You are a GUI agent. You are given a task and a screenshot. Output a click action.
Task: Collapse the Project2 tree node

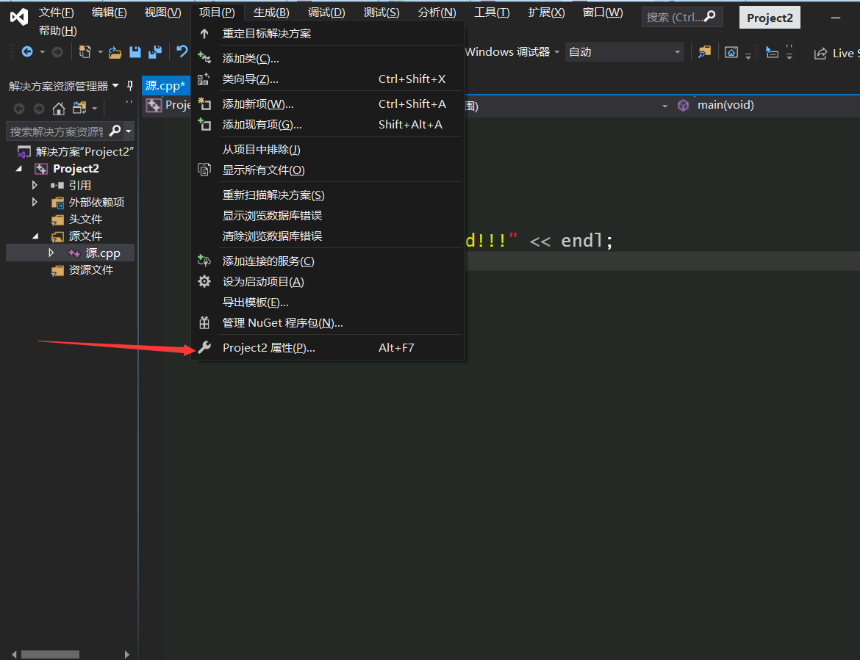[18, 169]
